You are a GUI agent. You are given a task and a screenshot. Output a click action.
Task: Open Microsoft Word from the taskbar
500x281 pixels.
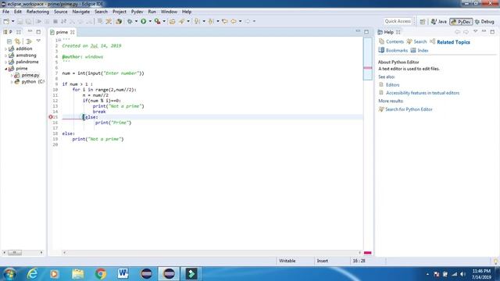coord(123,274)
